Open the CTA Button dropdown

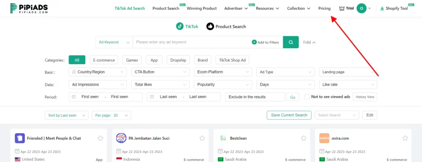160,72
